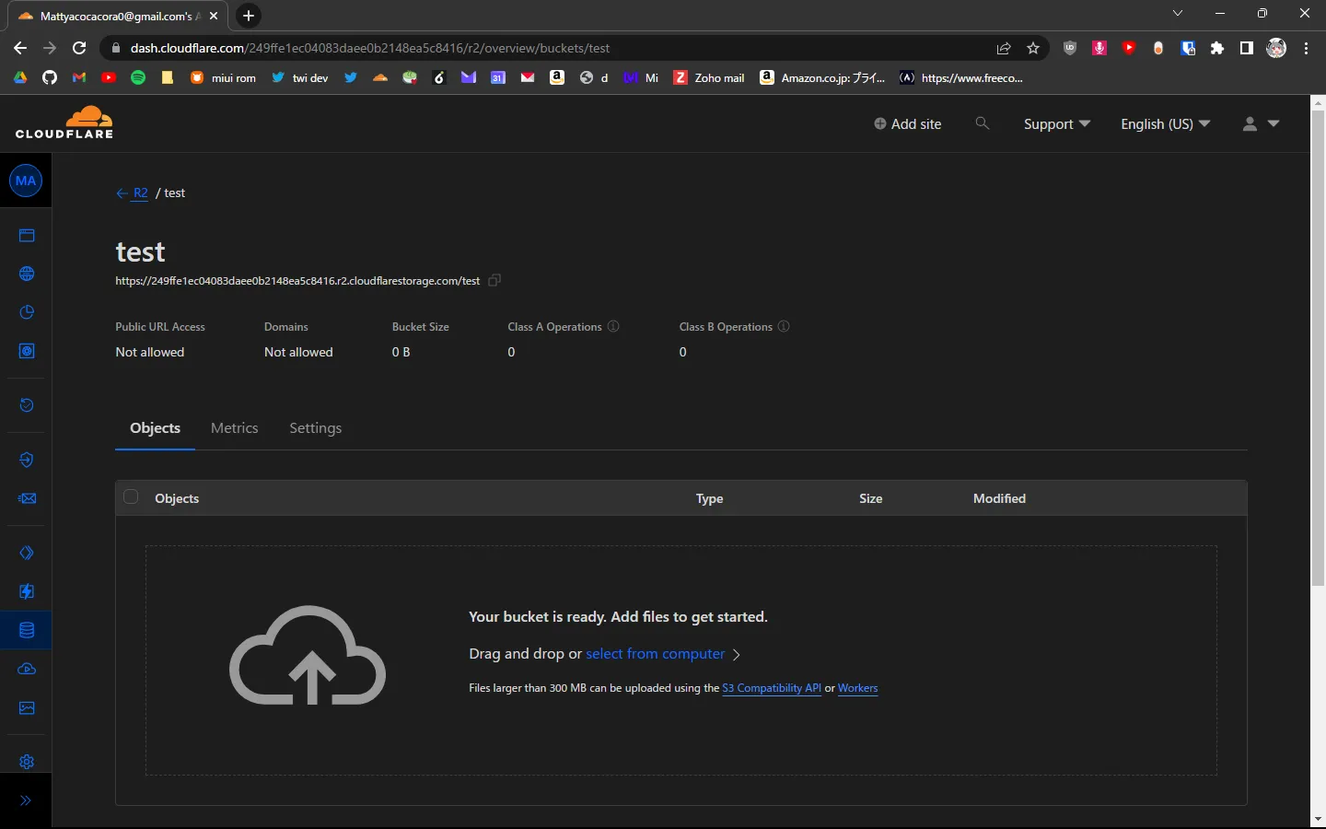
Task: Open S3 Compatibility API link
Action: pos(772,688)
